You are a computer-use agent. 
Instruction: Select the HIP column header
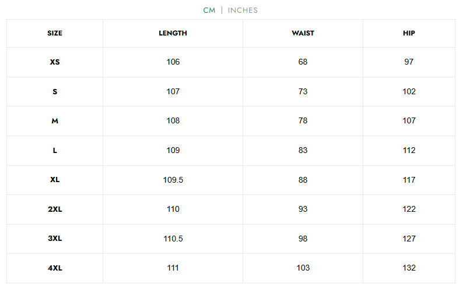point(409,33)
